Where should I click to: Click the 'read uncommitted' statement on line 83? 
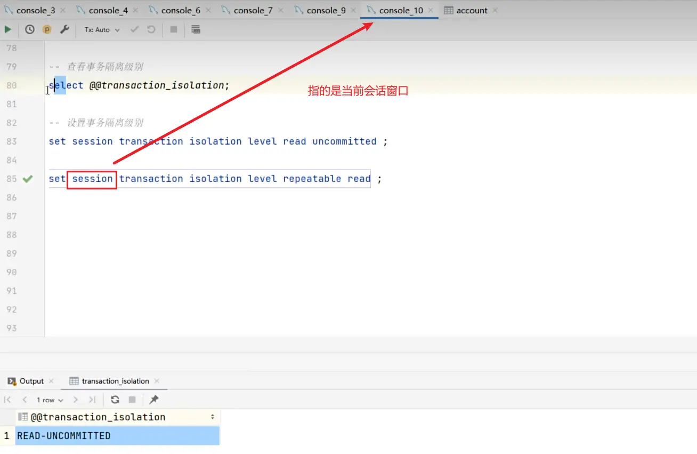point(218,141)
